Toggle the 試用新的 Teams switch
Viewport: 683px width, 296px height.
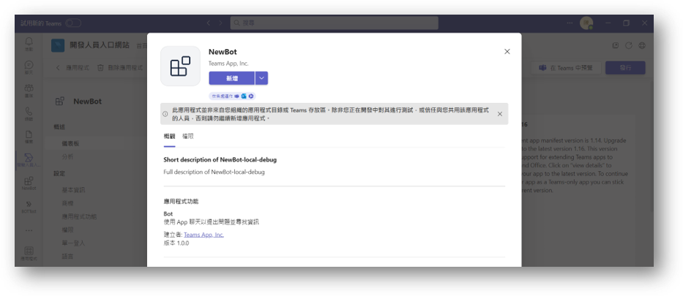[73, 23]
